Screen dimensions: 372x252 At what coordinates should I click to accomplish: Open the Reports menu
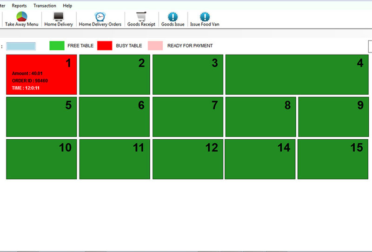(19, 6)
